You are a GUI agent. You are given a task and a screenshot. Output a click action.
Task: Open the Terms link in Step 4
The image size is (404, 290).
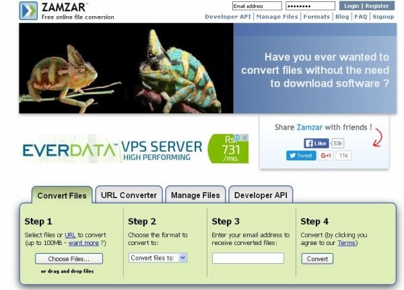tap(347, 243)
